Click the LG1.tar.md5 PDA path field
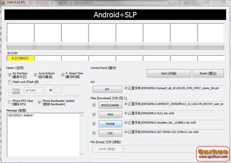 click(174, 114)
